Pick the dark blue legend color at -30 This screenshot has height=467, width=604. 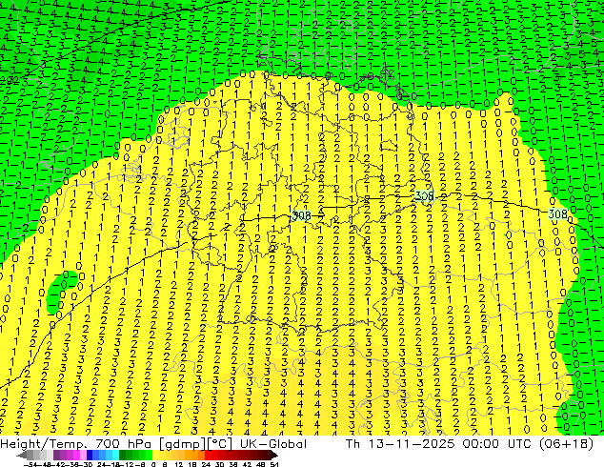click(x=90, y=455)
